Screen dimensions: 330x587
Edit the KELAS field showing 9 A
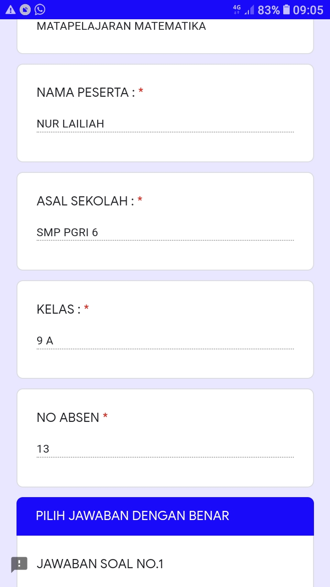[x=165, y=341]
